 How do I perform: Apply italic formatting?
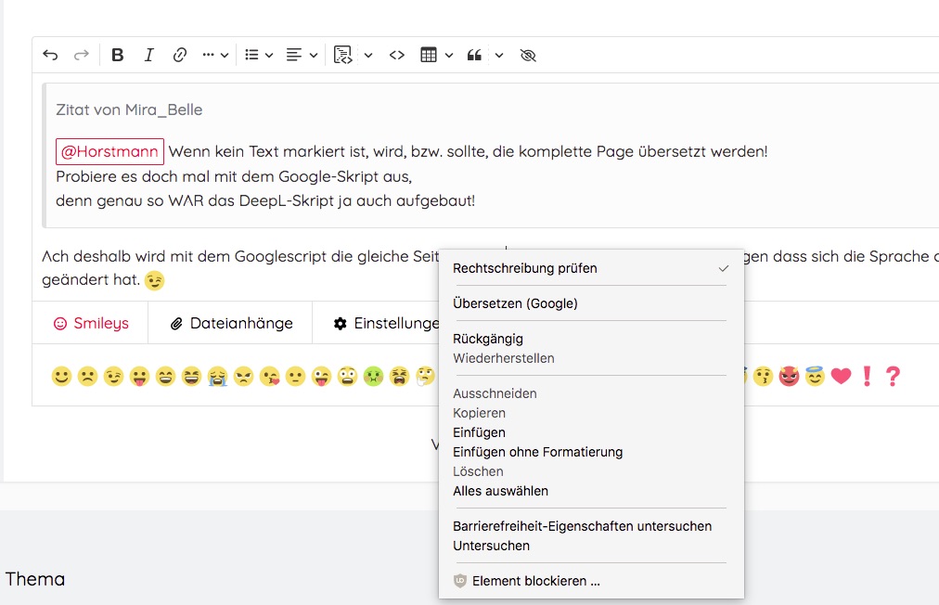[x=148, y=56]
